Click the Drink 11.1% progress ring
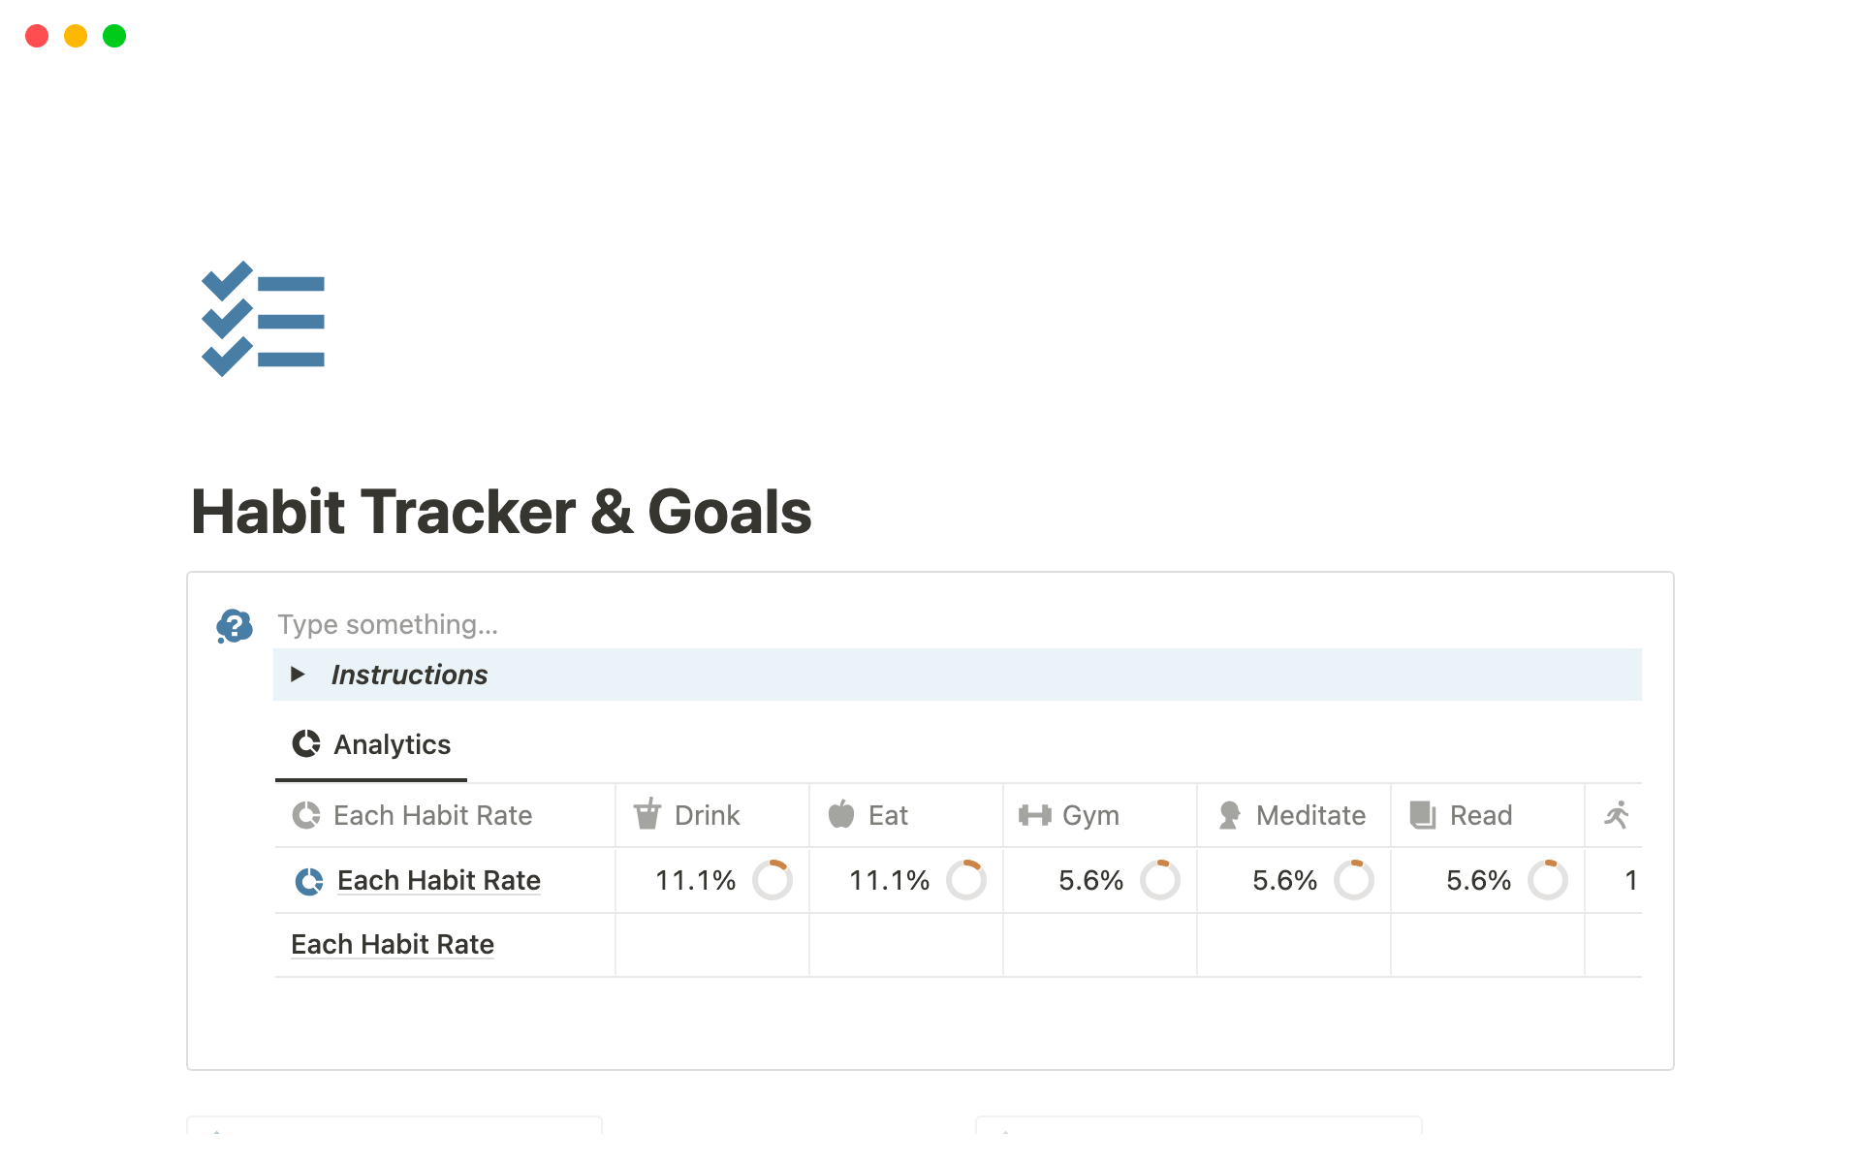Image resolution: width=1861 pixels, height=1163 pixels. click(773, 880)
